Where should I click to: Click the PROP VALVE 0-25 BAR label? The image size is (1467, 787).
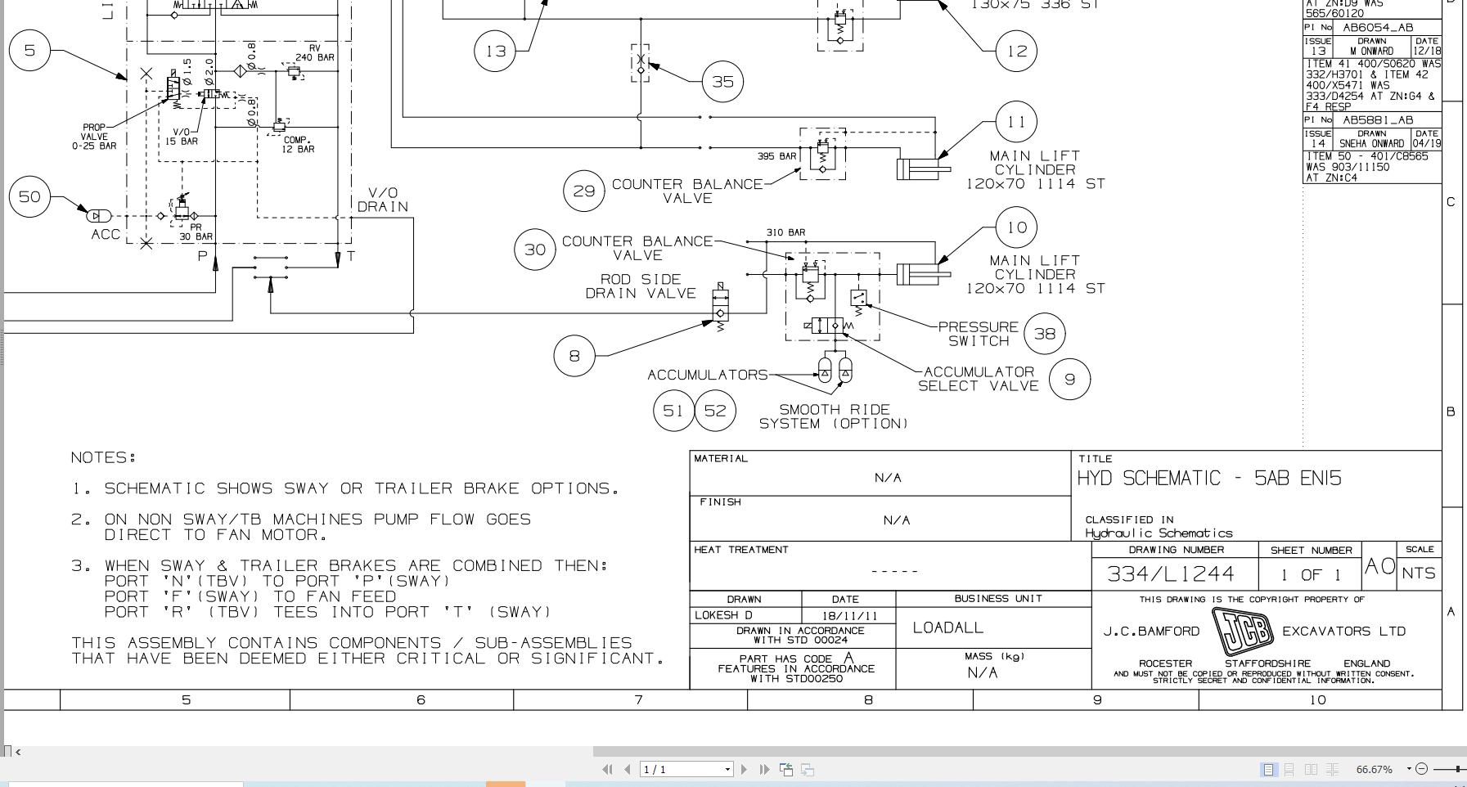(x=94, y=137)
